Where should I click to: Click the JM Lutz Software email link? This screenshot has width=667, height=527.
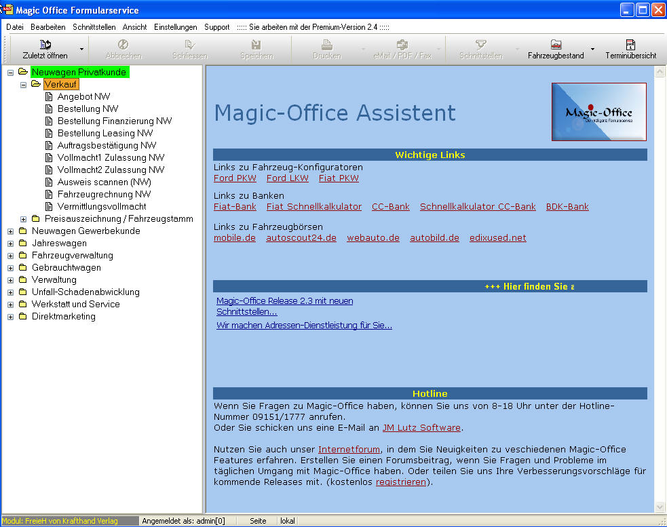pos(421,428)
